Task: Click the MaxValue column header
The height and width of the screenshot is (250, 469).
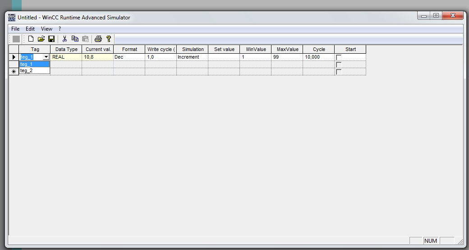Action: (287, 49)
